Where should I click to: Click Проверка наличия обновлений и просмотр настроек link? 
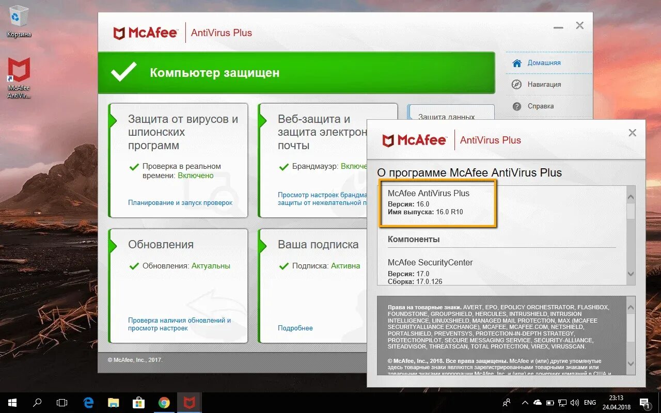[179, 324]
